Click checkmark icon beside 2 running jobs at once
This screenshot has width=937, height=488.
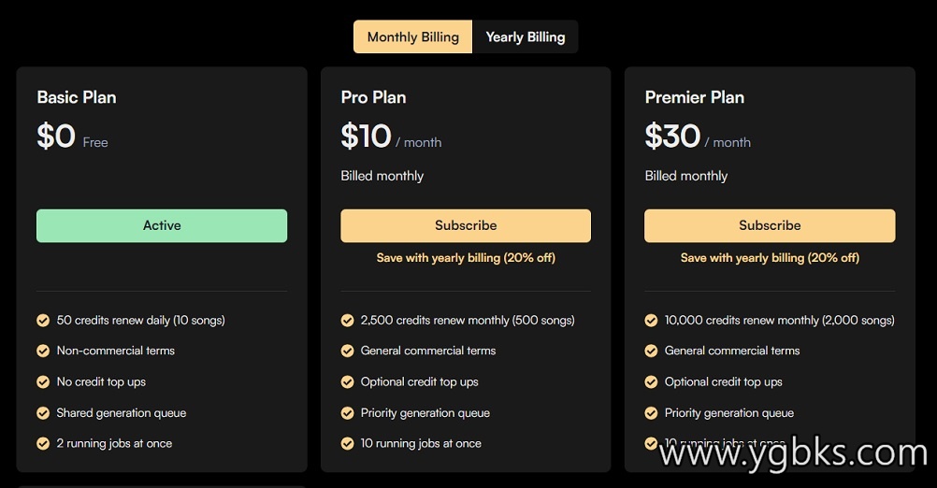click(x=43, y=444)
